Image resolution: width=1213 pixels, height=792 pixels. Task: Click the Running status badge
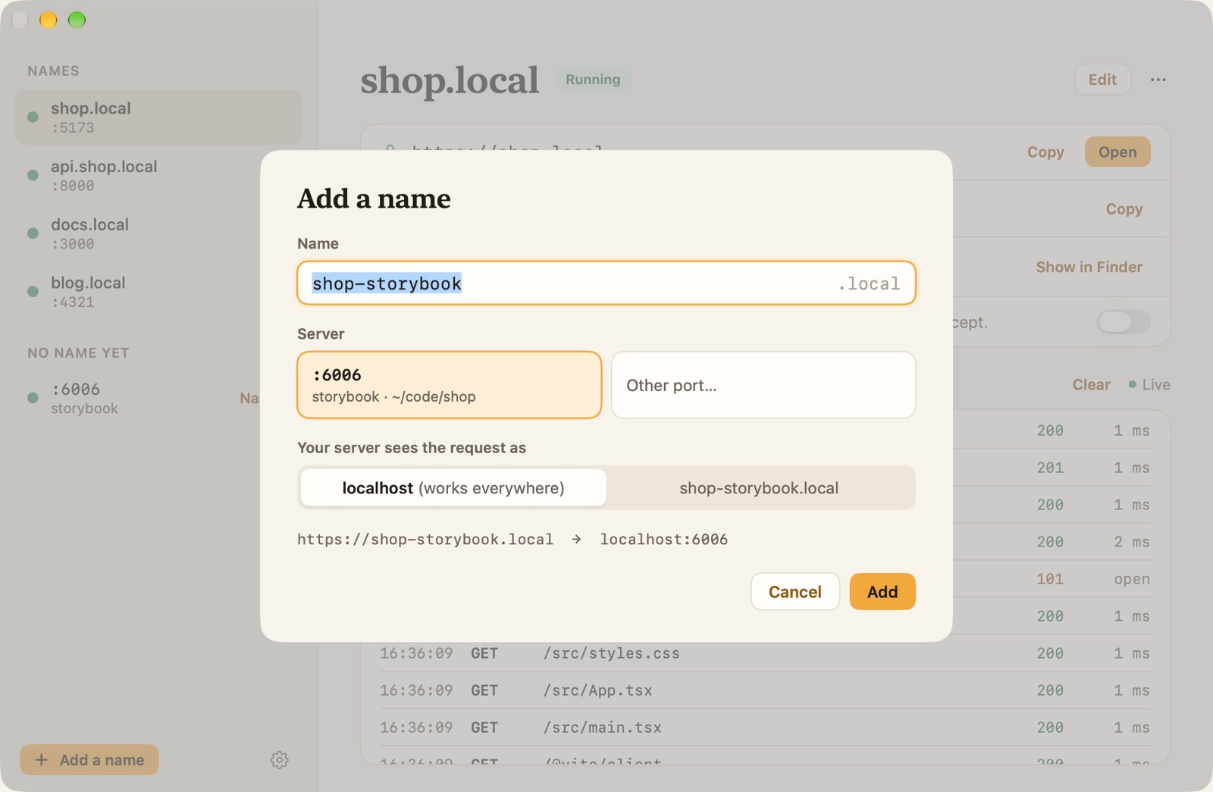click(x=593, y=80)
